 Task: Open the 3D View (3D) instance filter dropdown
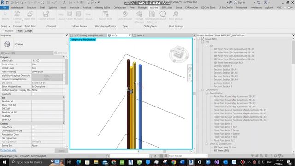coord(27,53)
